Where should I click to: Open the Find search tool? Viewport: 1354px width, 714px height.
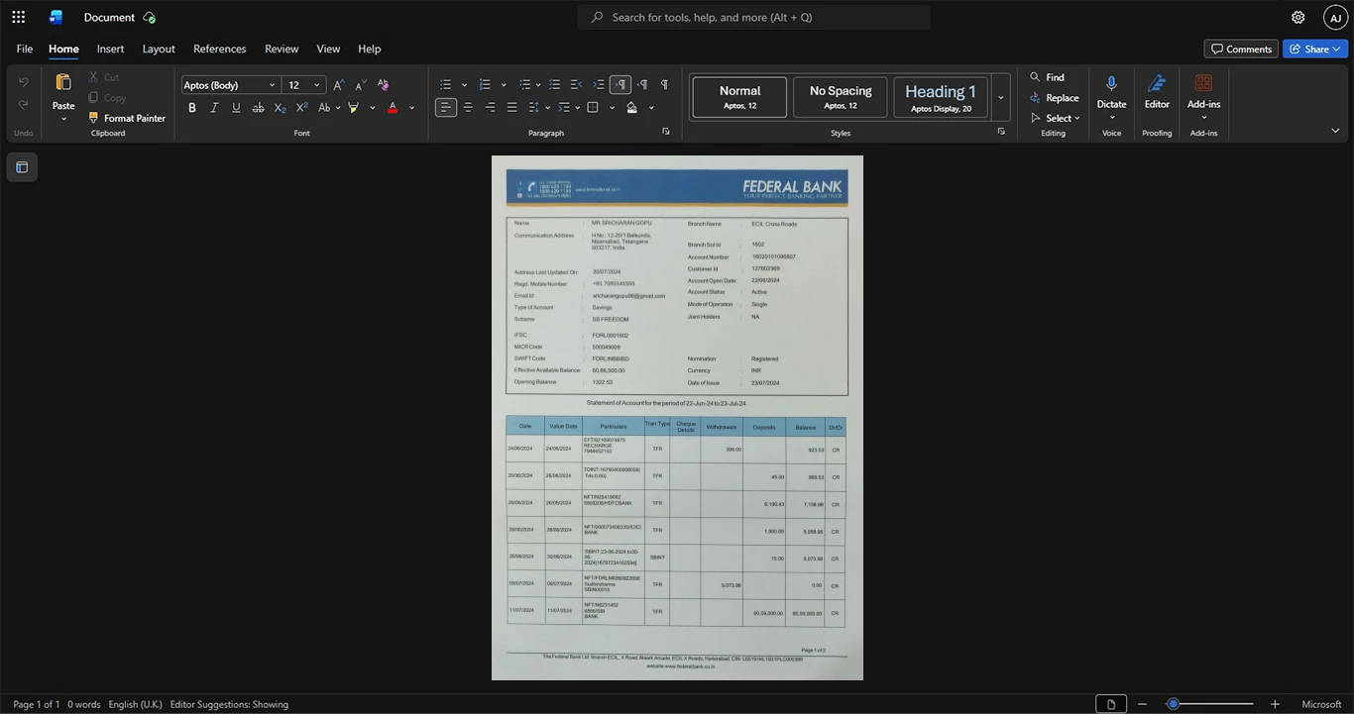[x=1047, y=77]
